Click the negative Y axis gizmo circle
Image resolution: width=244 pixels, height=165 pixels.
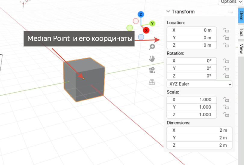coord(130,28)
